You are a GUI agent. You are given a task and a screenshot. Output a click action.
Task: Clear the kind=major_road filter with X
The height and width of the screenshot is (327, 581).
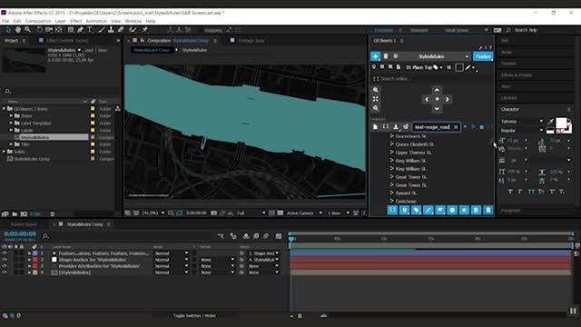[456, 127]
